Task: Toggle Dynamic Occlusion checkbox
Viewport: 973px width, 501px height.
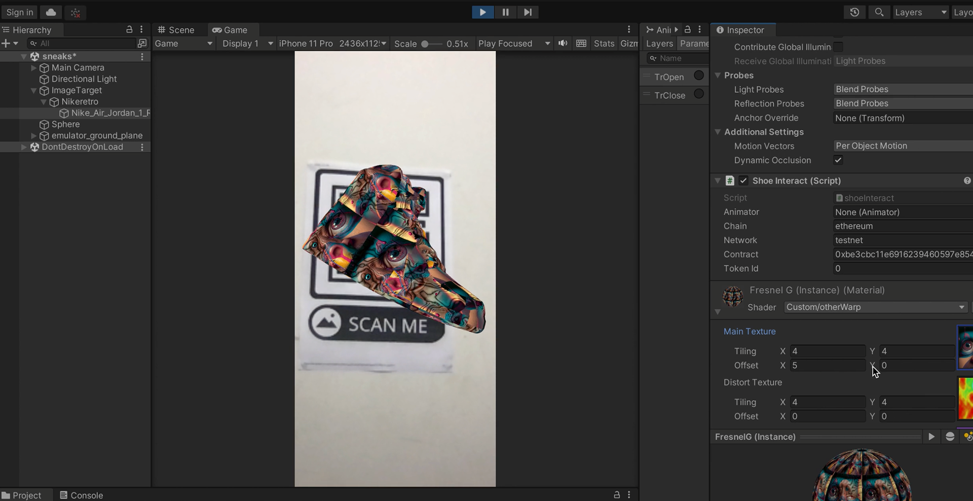Action: point(838,160)
